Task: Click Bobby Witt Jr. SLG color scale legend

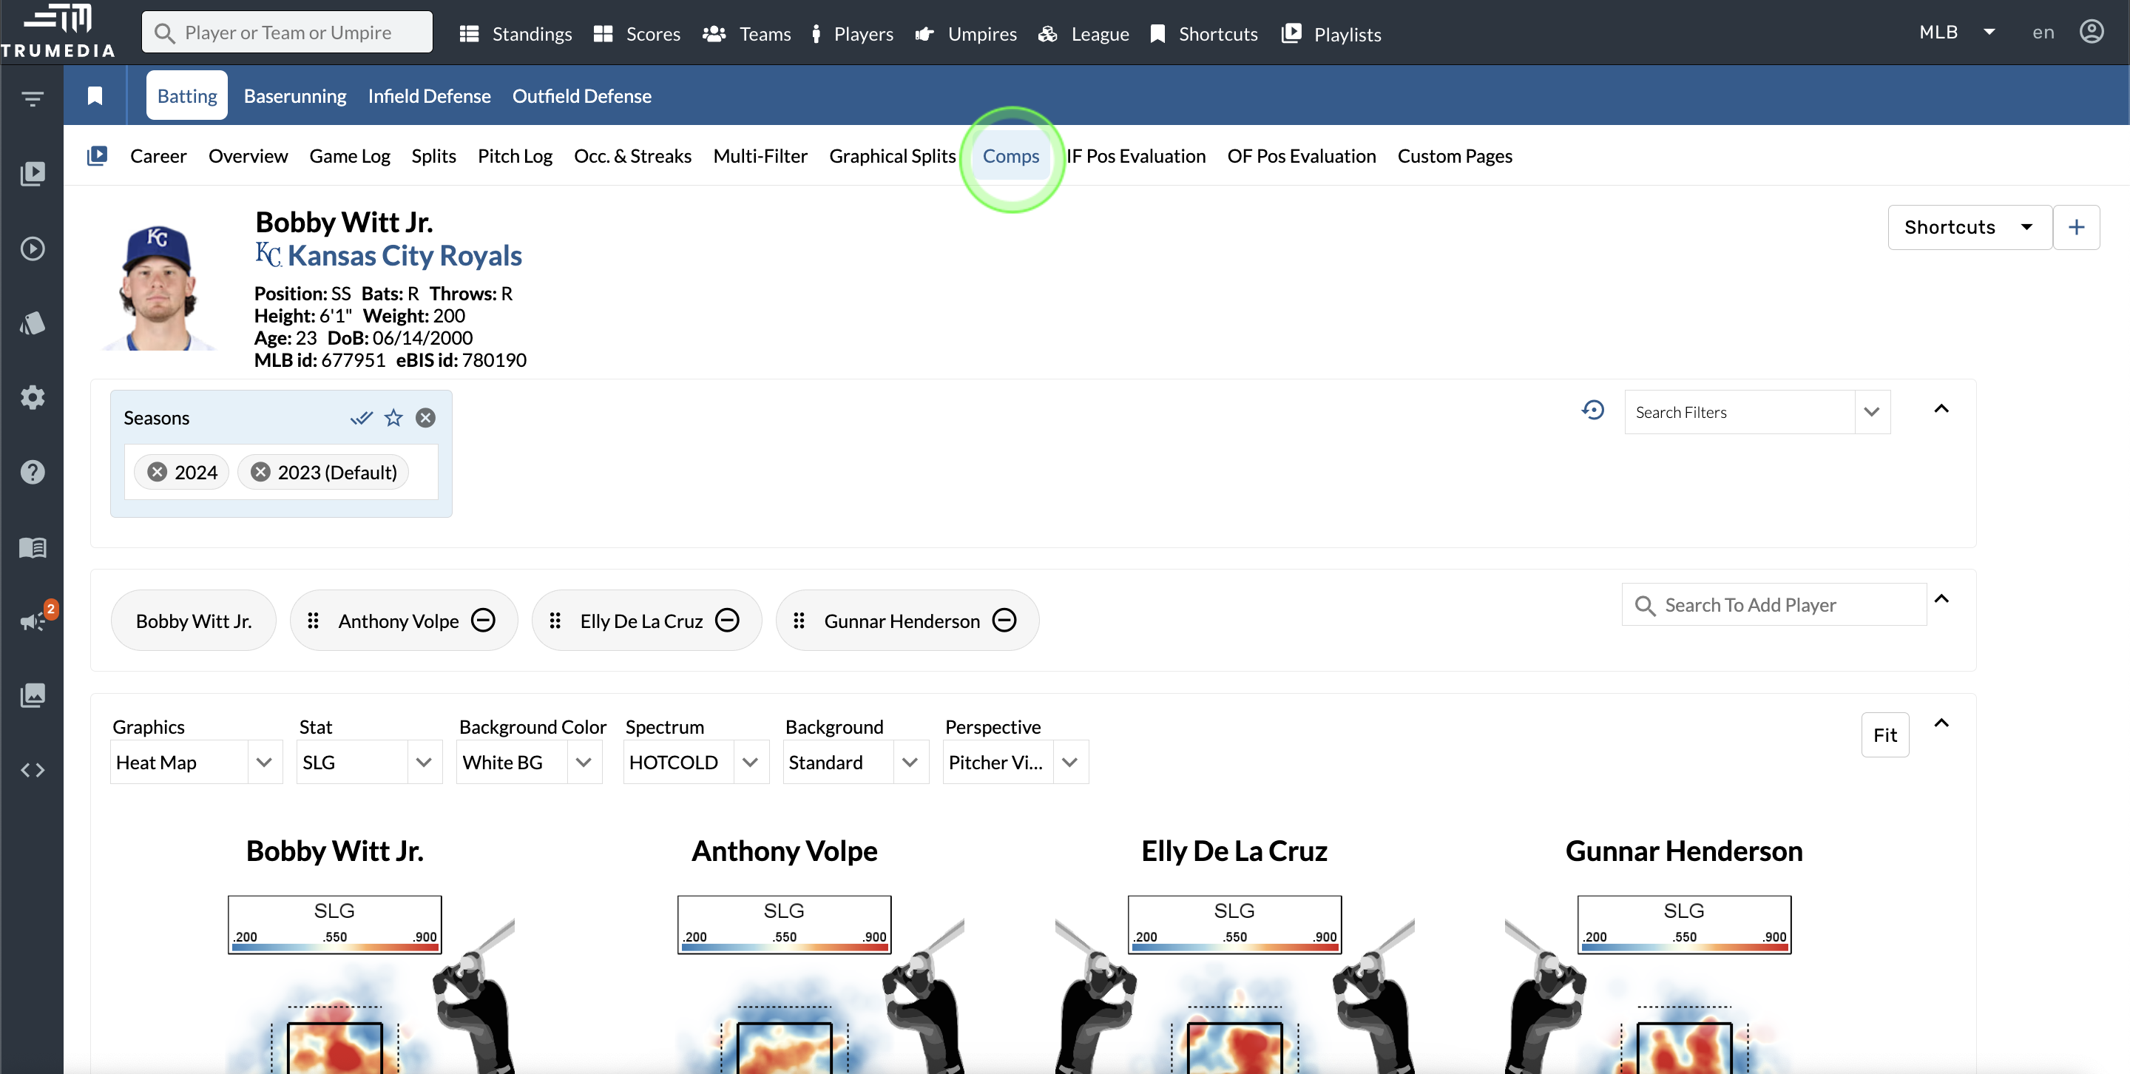Action: click(x=334, y=925)
